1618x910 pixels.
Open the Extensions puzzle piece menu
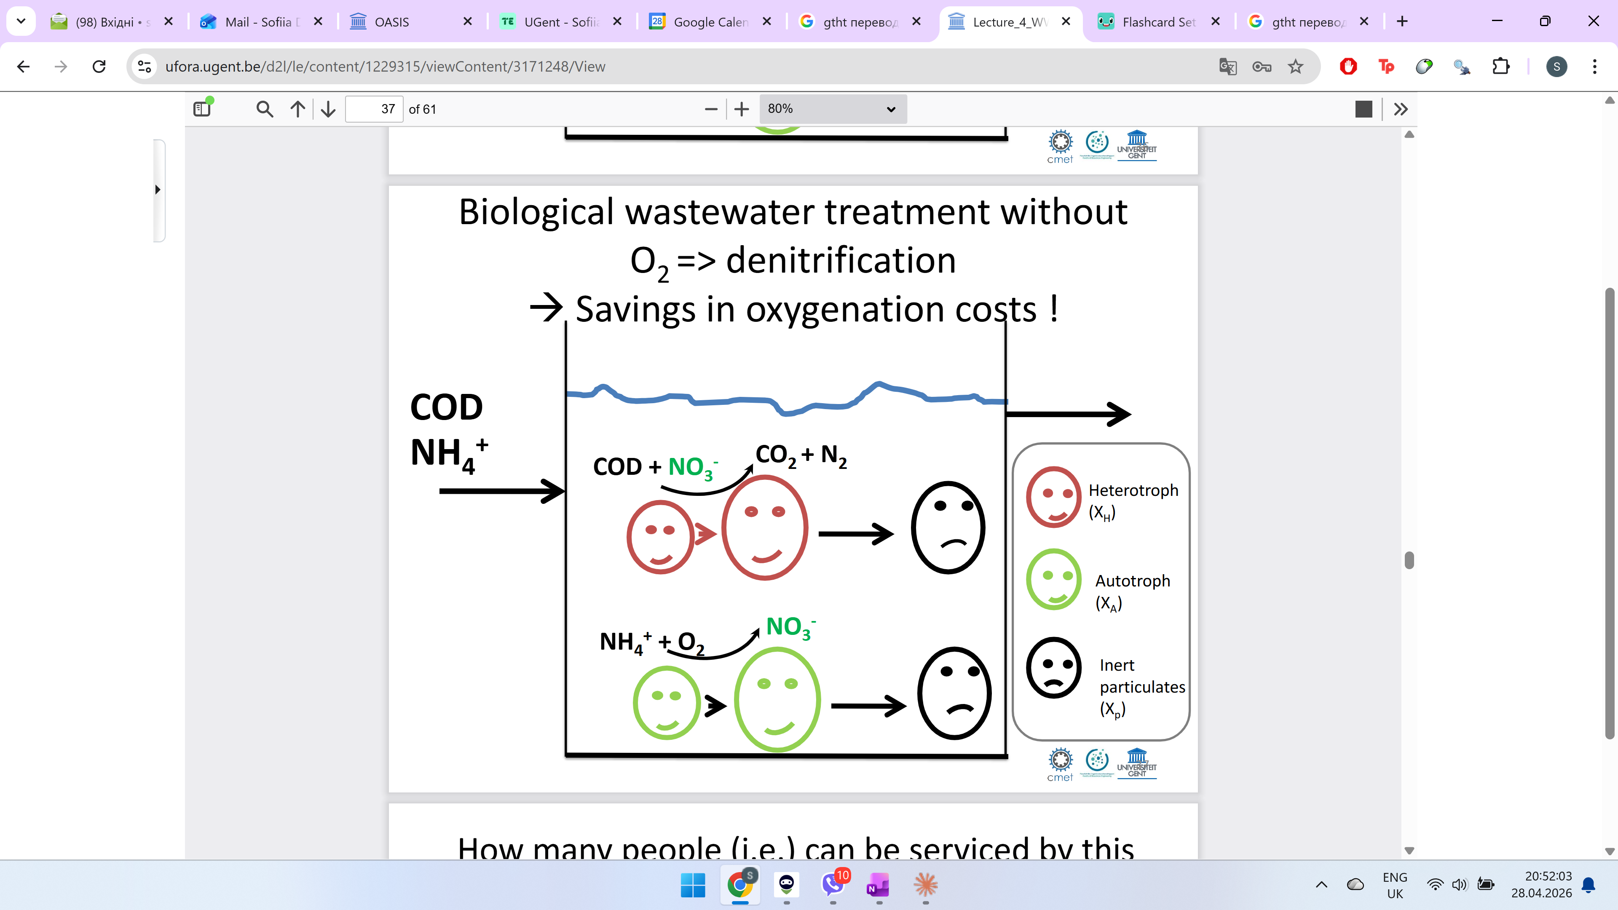[1500, 67]
